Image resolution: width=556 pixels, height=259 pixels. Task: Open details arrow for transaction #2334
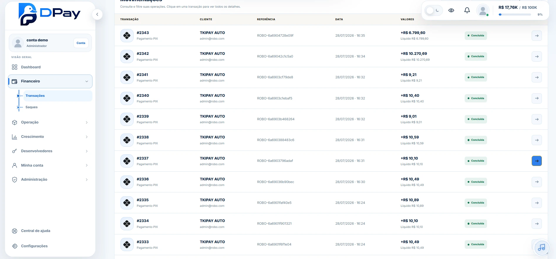point(537,224)
